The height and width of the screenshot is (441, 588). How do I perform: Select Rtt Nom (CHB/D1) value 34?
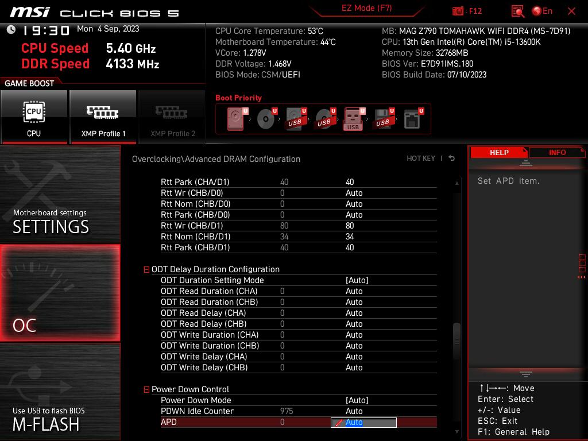[350, 236]
